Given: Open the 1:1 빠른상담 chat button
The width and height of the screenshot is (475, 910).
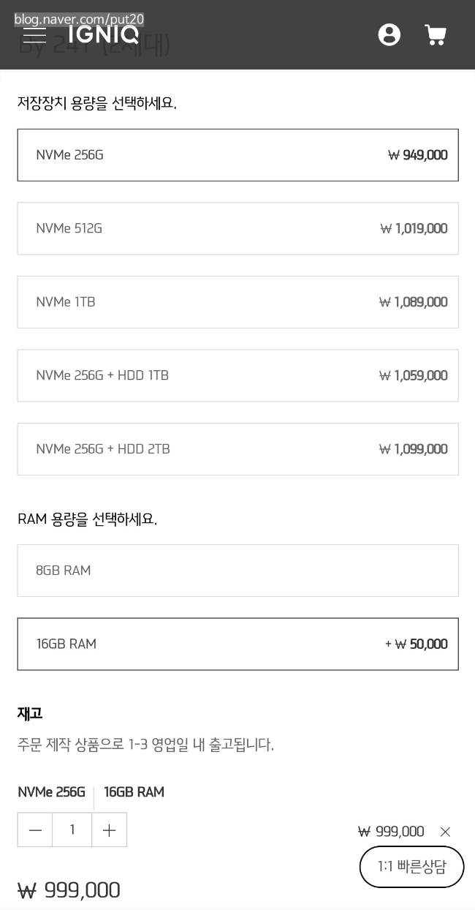Looking at the screenshot, I should 412,867.
